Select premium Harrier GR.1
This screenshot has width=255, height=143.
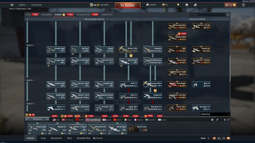coord(177,108)
